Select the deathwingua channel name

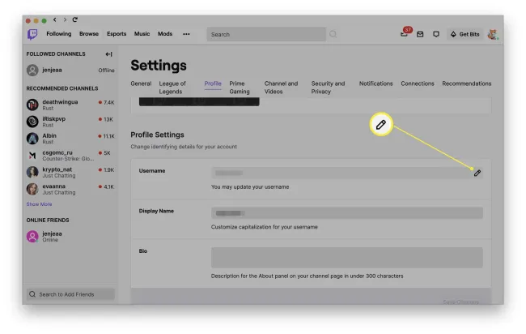60,102
